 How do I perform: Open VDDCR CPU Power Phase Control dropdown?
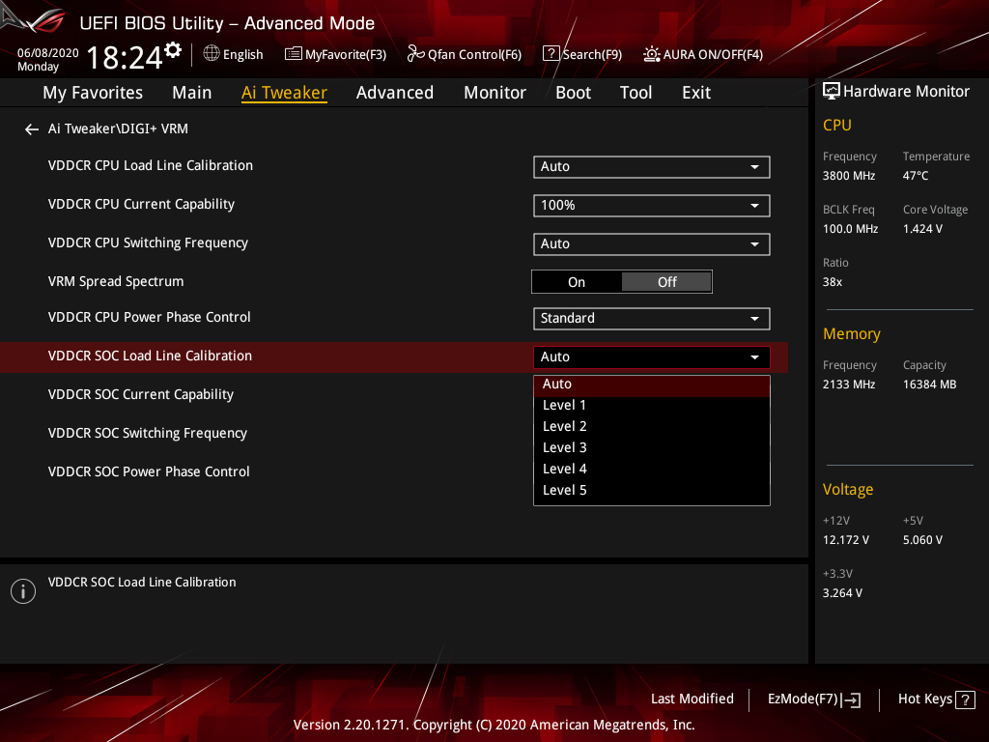pyautogui.click(x=652, y=318)
